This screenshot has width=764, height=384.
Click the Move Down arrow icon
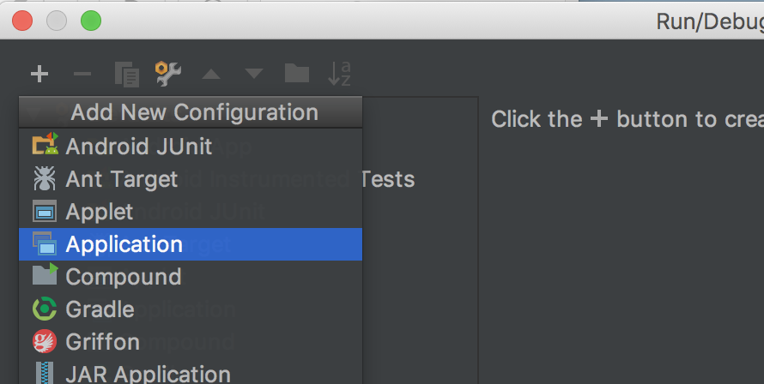tap(254, 75)
